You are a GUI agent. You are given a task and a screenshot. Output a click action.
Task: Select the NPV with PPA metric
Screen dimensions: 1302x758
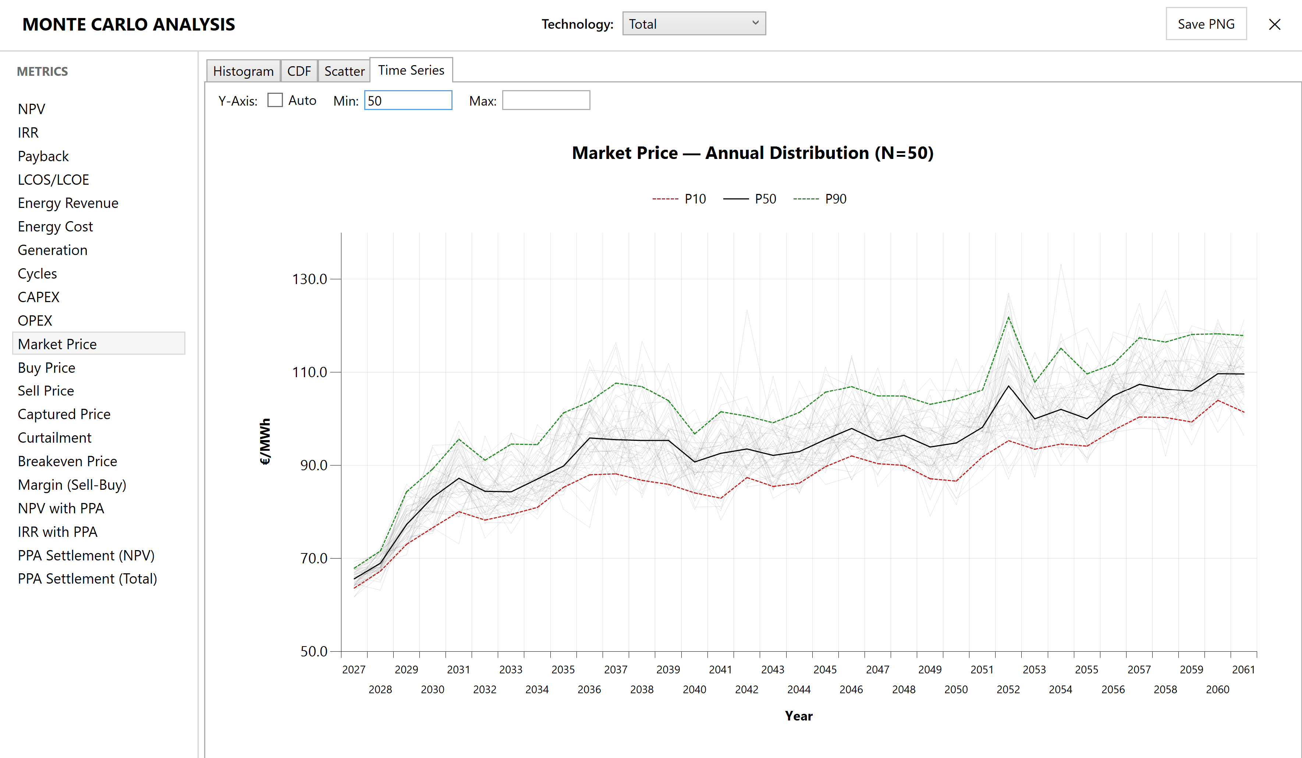[x=60, y=508]
